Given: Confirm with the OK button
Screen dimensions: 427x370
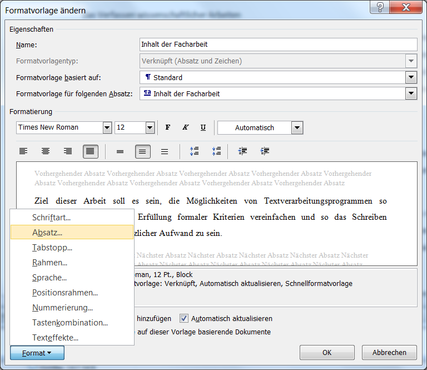Looking at the screenshot, I should 327,353.
